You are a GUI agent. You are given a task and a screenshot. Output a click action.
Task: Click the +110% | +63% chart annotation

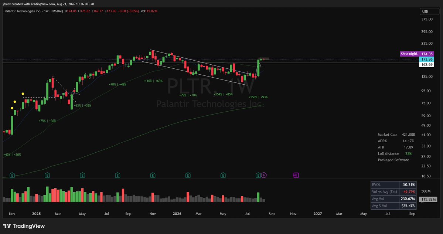tap(153, 81)
